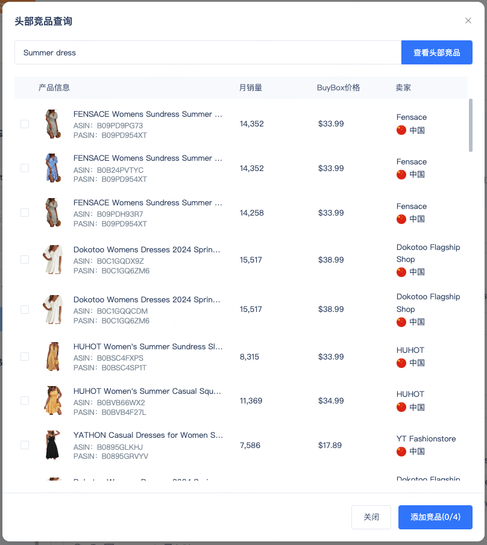Click the Summer dress search input

click(x=208, y=52)
